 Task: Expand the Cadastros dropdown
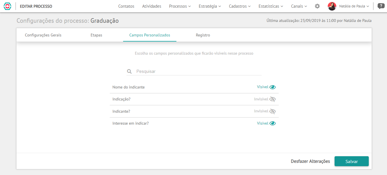(240, 6)
